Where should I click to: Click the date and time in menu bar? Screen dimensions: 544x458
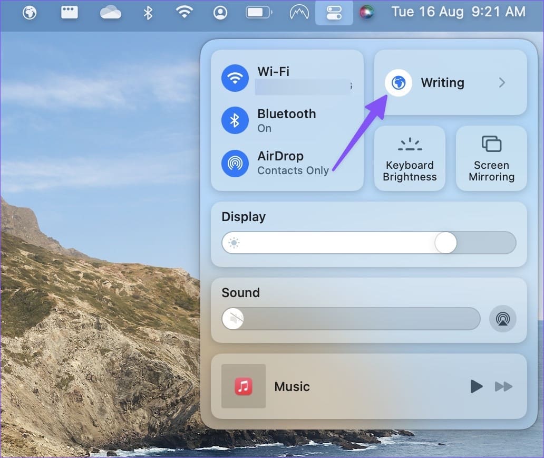[458, 12]
